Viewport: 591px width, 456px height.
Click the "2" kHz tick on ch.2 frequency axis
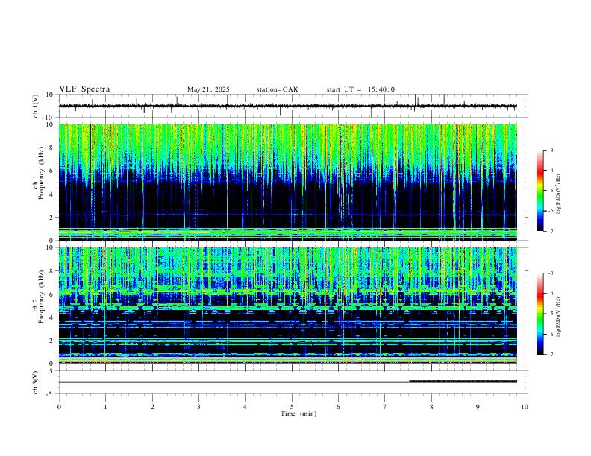(x=52, y=341)
